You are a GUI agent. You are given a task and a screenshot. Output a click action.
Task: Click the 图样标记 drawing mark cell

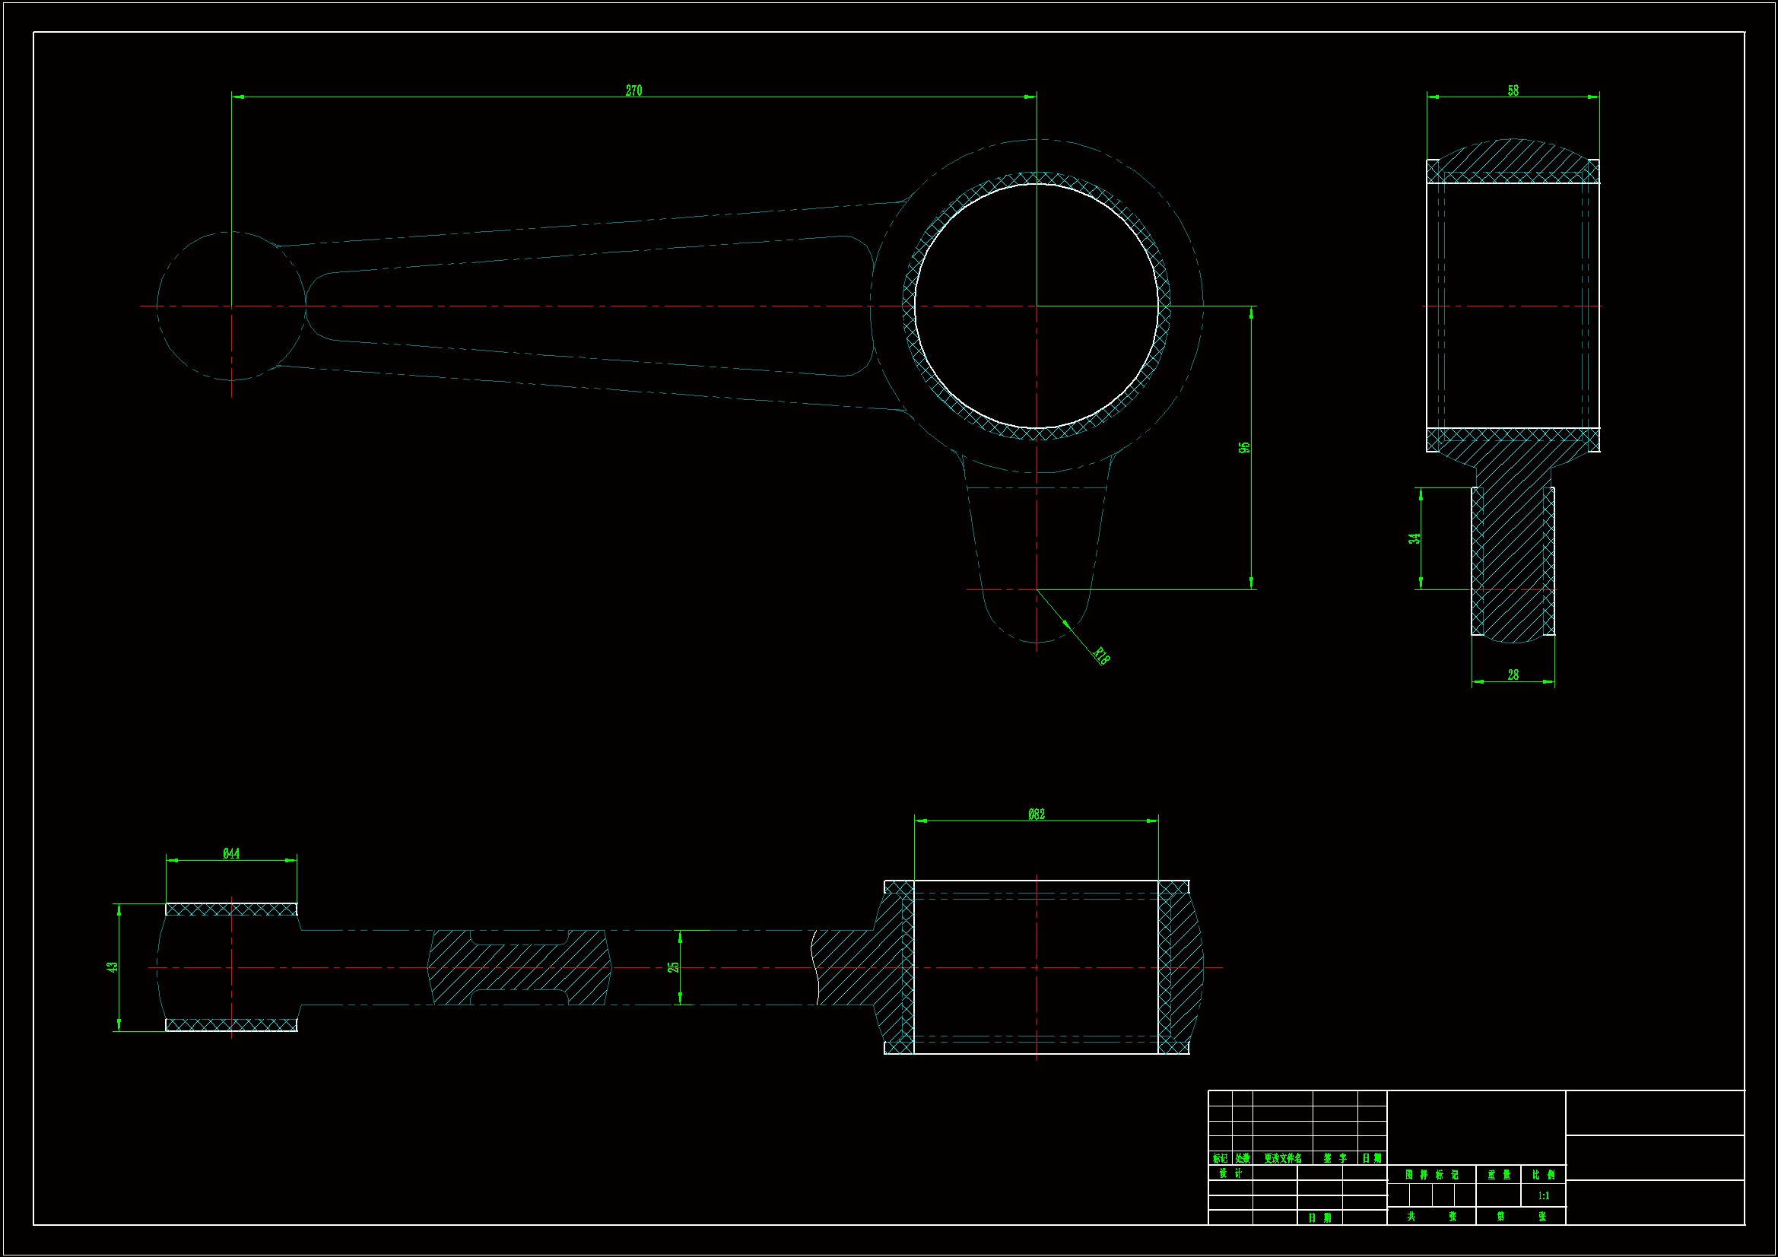pyautogui.click(x=1431, y=1175)
